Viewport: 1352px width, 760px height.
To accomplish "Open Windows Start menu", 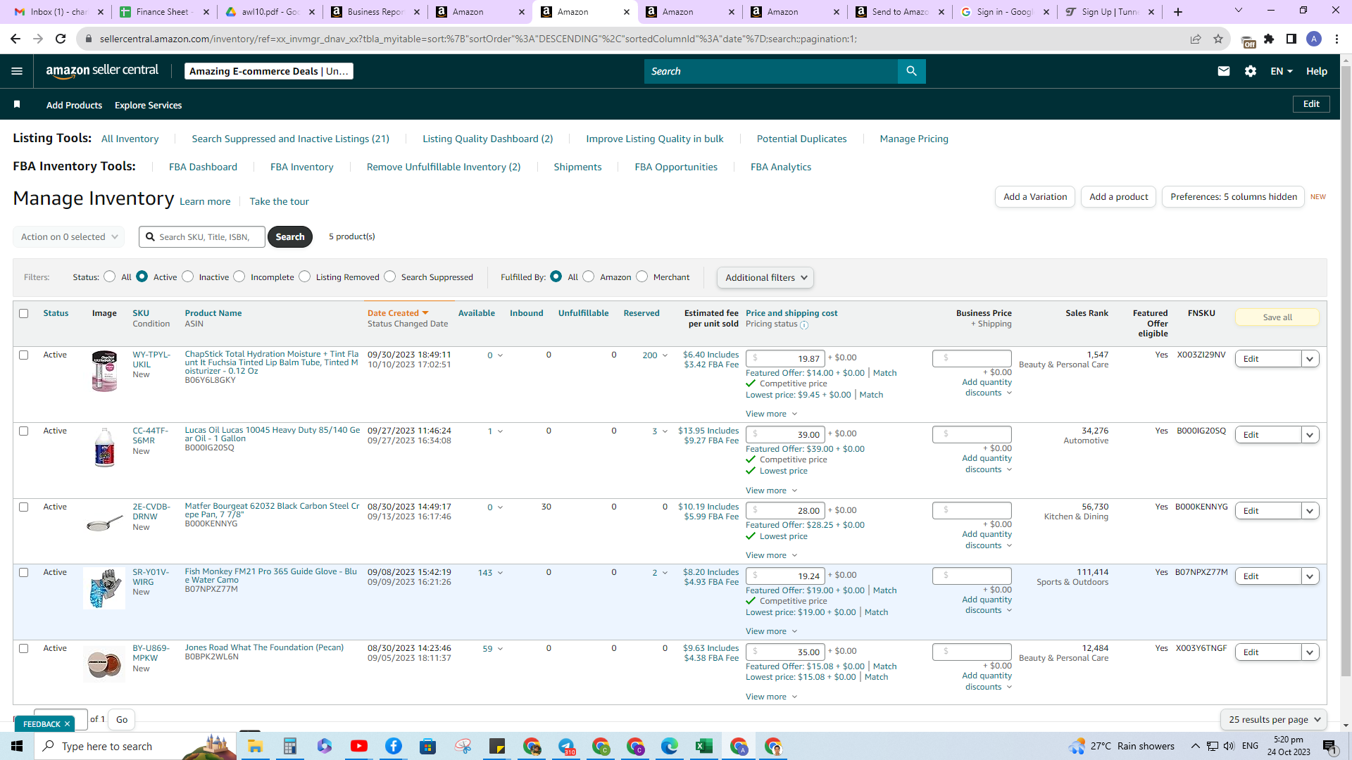I will (x=17, y=746).
